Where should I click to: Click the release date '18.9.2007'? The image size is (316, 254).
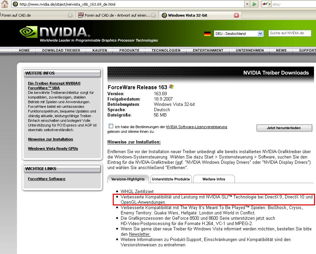tap(163, 99)
